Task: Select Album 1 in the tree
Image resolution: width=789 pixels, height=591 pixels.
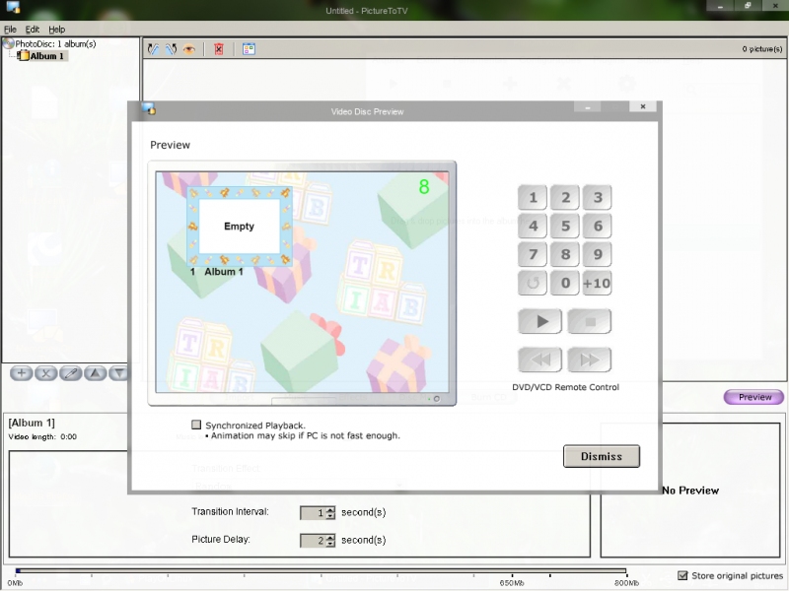Action: 46,56
